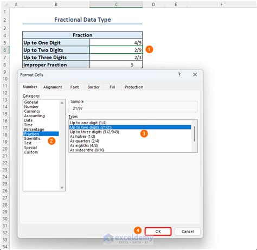Select row 30 header
Image resolution: width=257 pixels, height=250 pixels.
pyautogui.click(x=5, y=219)
